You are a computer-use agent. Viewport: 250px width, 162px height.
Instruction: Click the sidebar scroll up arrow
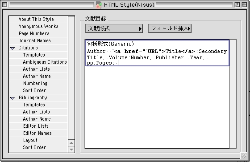tap(71, 143)
